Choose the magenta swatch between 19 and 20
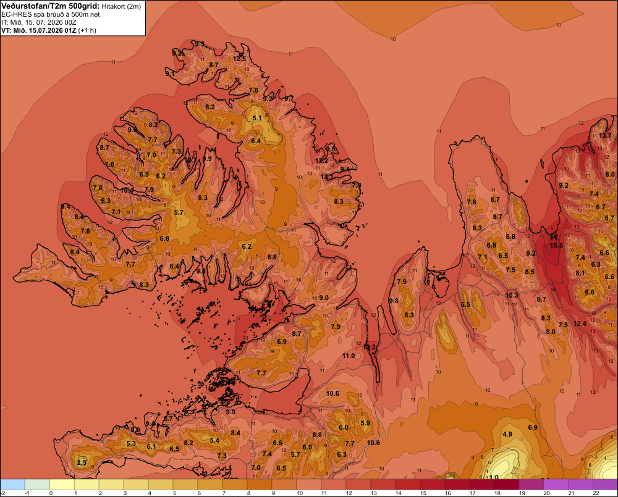The width and height of the screenshot is (618, 497). coord(531,485)
